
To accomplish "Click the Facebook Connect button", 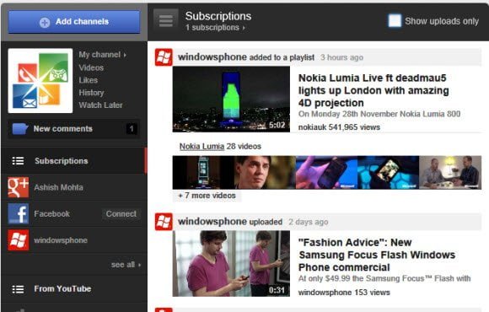I will [x=121, y=213].
